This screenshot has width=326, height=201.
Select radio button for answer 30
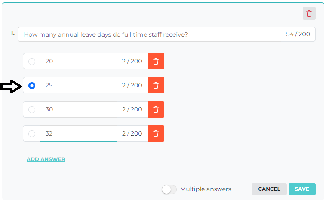coord(32,110)
